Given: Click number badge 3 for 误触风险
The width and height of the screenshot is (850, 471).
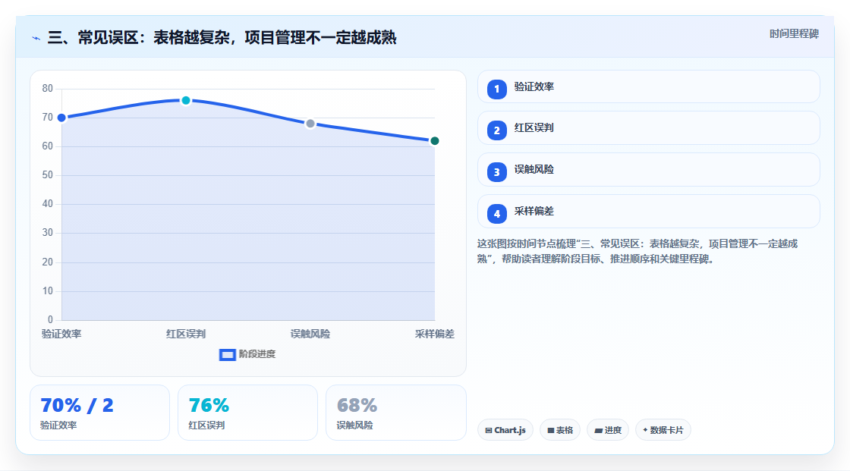Looking at the screenshot, I should [x=496, y=172].
